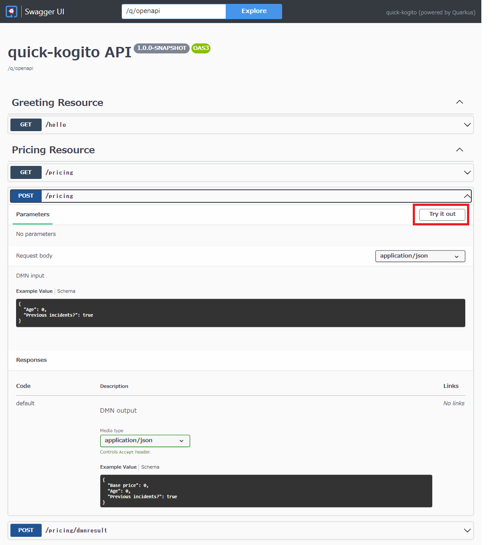Switch to request body Schema tab
The image size is (500, 545).
(66, 291)
